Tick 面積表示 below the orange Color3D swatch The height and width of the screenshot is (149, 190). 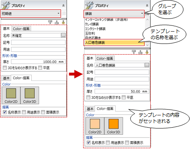coord(127,143)
